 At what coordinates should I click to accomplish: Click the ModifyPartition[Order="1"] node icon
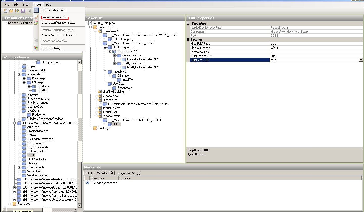click(x=124, y=67)
